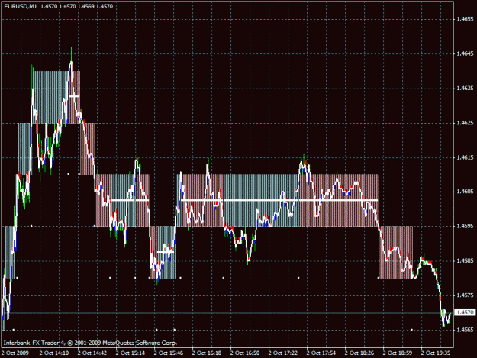
Task: Click the 2 Oct 17:22 time label
Action: (x=283, y=353)
